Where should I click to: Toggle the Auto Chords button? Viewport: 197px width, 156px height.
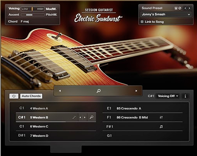coord(31,96)
